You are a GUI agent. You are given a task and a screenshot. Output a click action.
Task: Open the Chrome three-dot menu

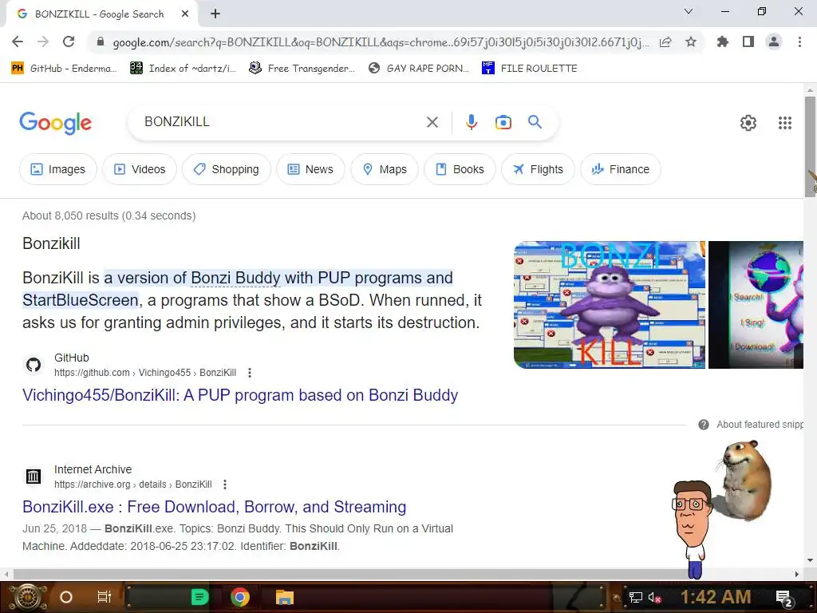point(799,42)
